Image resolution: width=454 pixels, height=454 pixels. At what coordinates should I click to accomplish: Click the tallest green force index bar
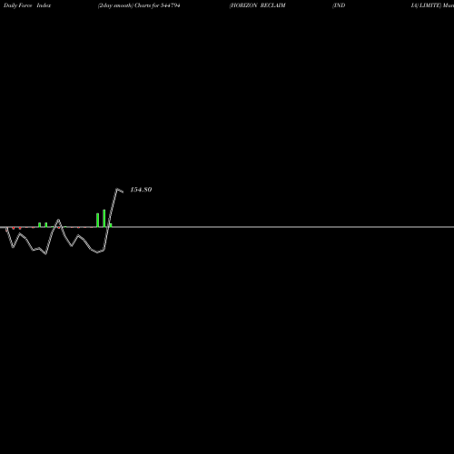104,218
